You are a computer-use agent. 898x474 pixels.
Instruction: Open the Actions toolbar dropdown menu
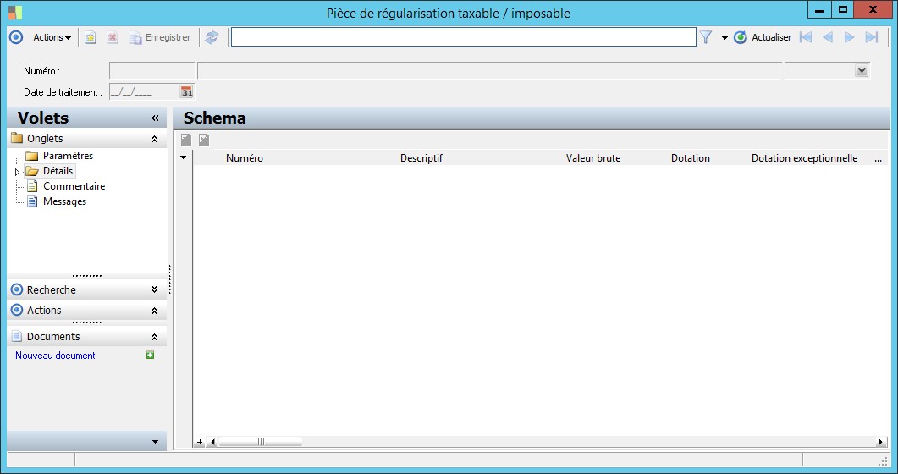[52, 37]
